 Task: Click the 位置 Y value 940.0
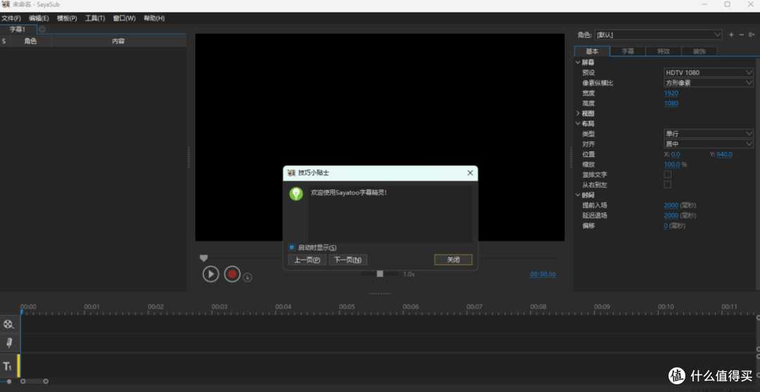(x=725, y=154)
